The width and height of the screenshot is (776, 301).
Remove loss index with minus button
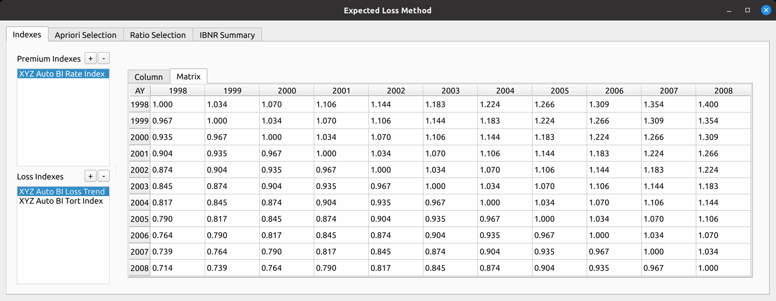[x=104, y=176]
